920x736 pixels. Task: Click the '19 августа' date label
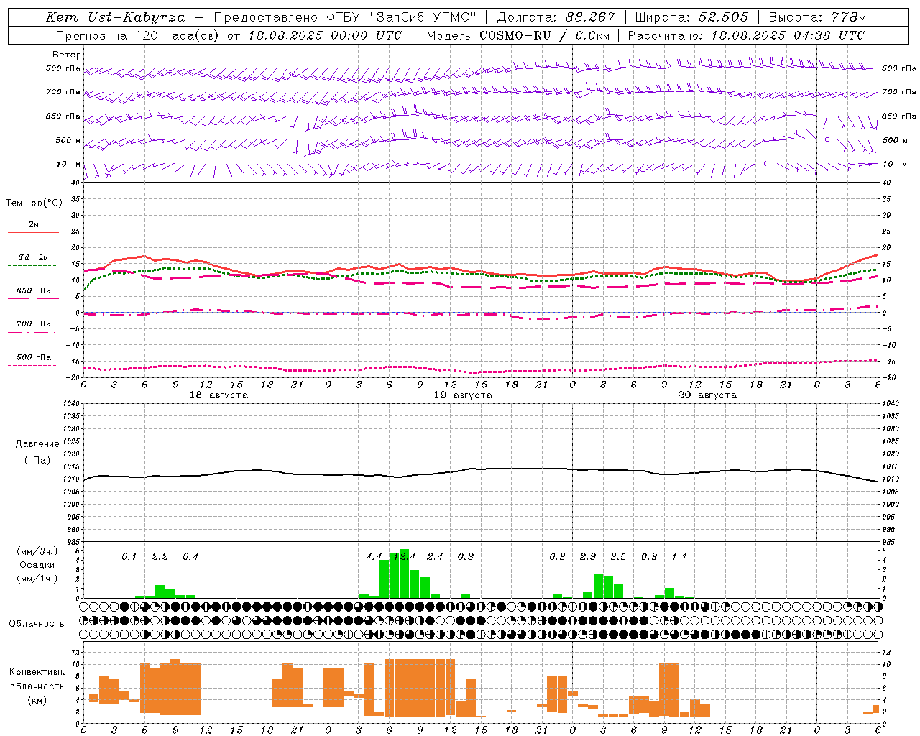[463, 395]
